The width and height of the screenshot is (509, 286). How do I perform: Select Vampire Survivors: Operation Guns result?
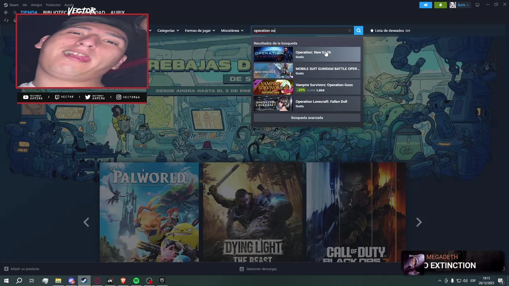point(307,87)
